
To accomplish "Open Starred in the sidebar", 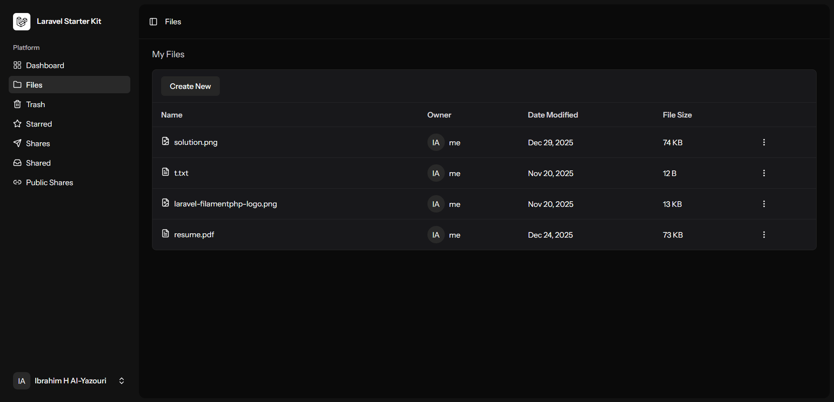I will pyautogui.click(x=69, y=124).
